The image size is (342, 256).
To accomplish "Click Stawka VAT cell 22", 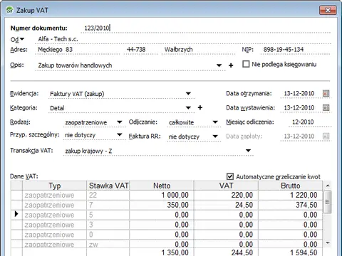I will pos(108,195).
